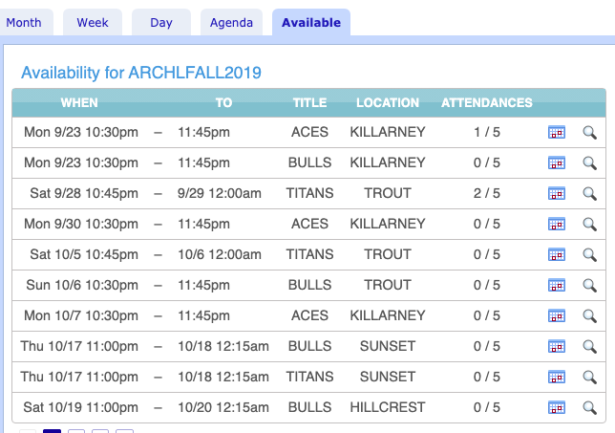This screenshot has width=615, height=433.
Task: Switch to the Week tab
Action: [x=93, y=23]
